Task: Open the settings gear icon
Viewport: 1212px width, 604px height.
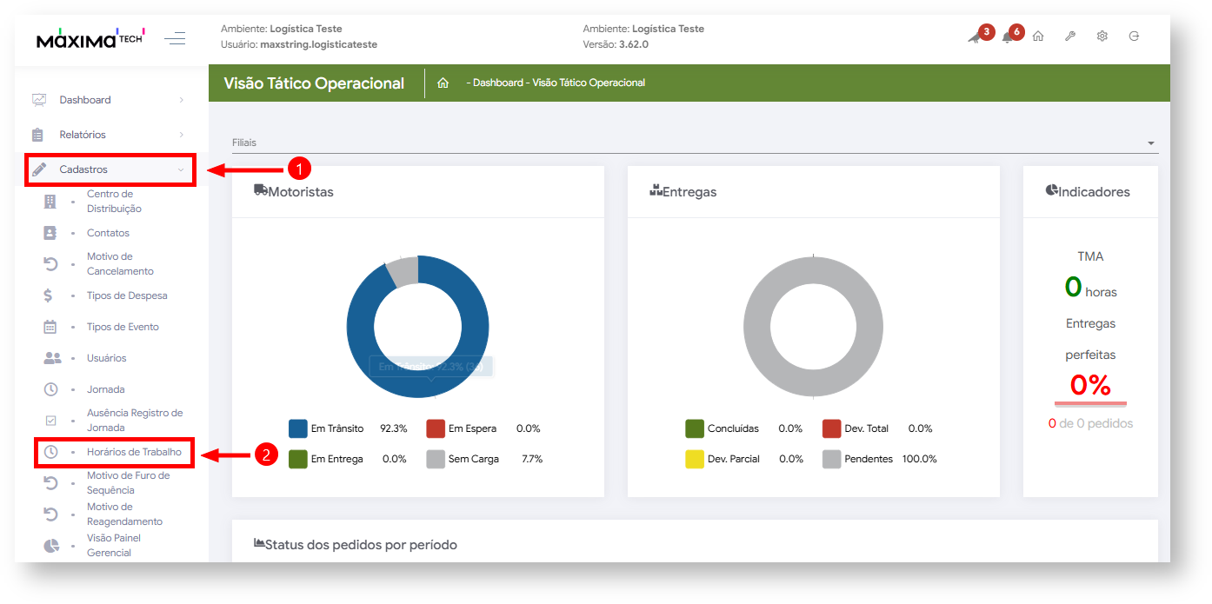Action: click(1102, 37)
